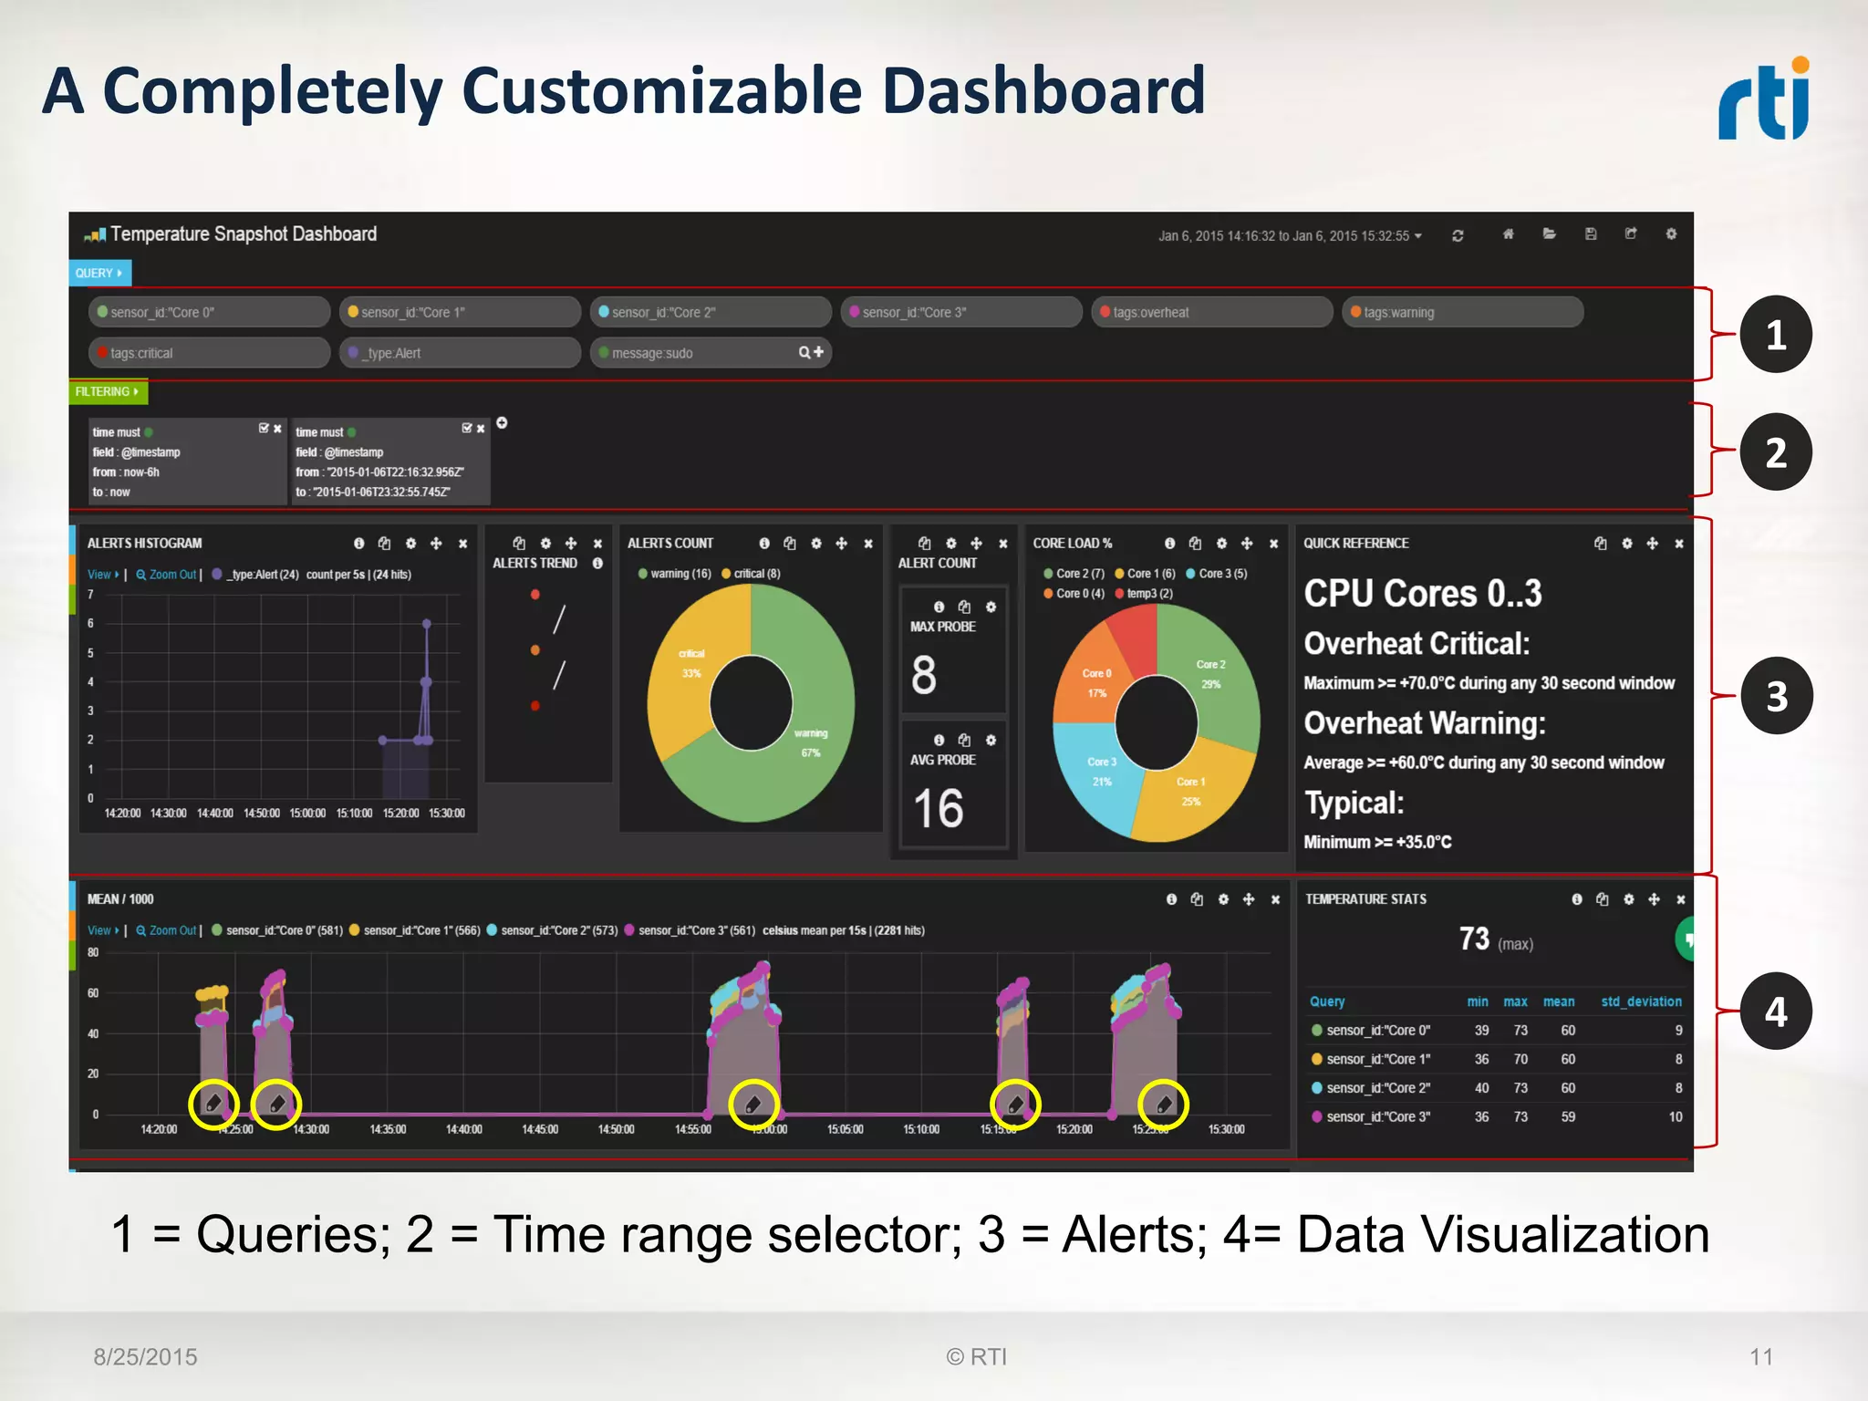
Task: Click the _type:Alert query field
Action: [460, 353]
